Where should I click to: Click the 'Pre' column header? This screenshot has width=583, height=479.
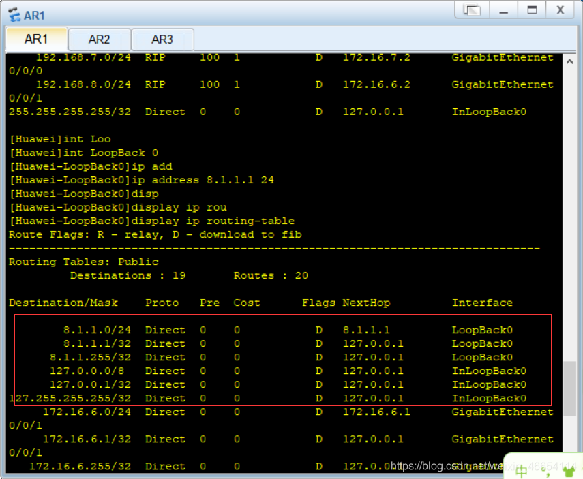point(210,303)
